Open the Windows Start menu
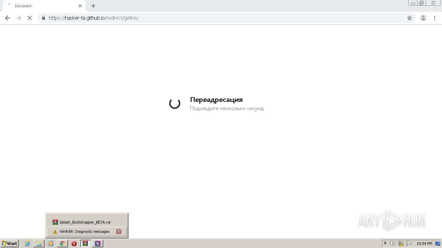This screenshot has width=442, height=248. point(10,244)
